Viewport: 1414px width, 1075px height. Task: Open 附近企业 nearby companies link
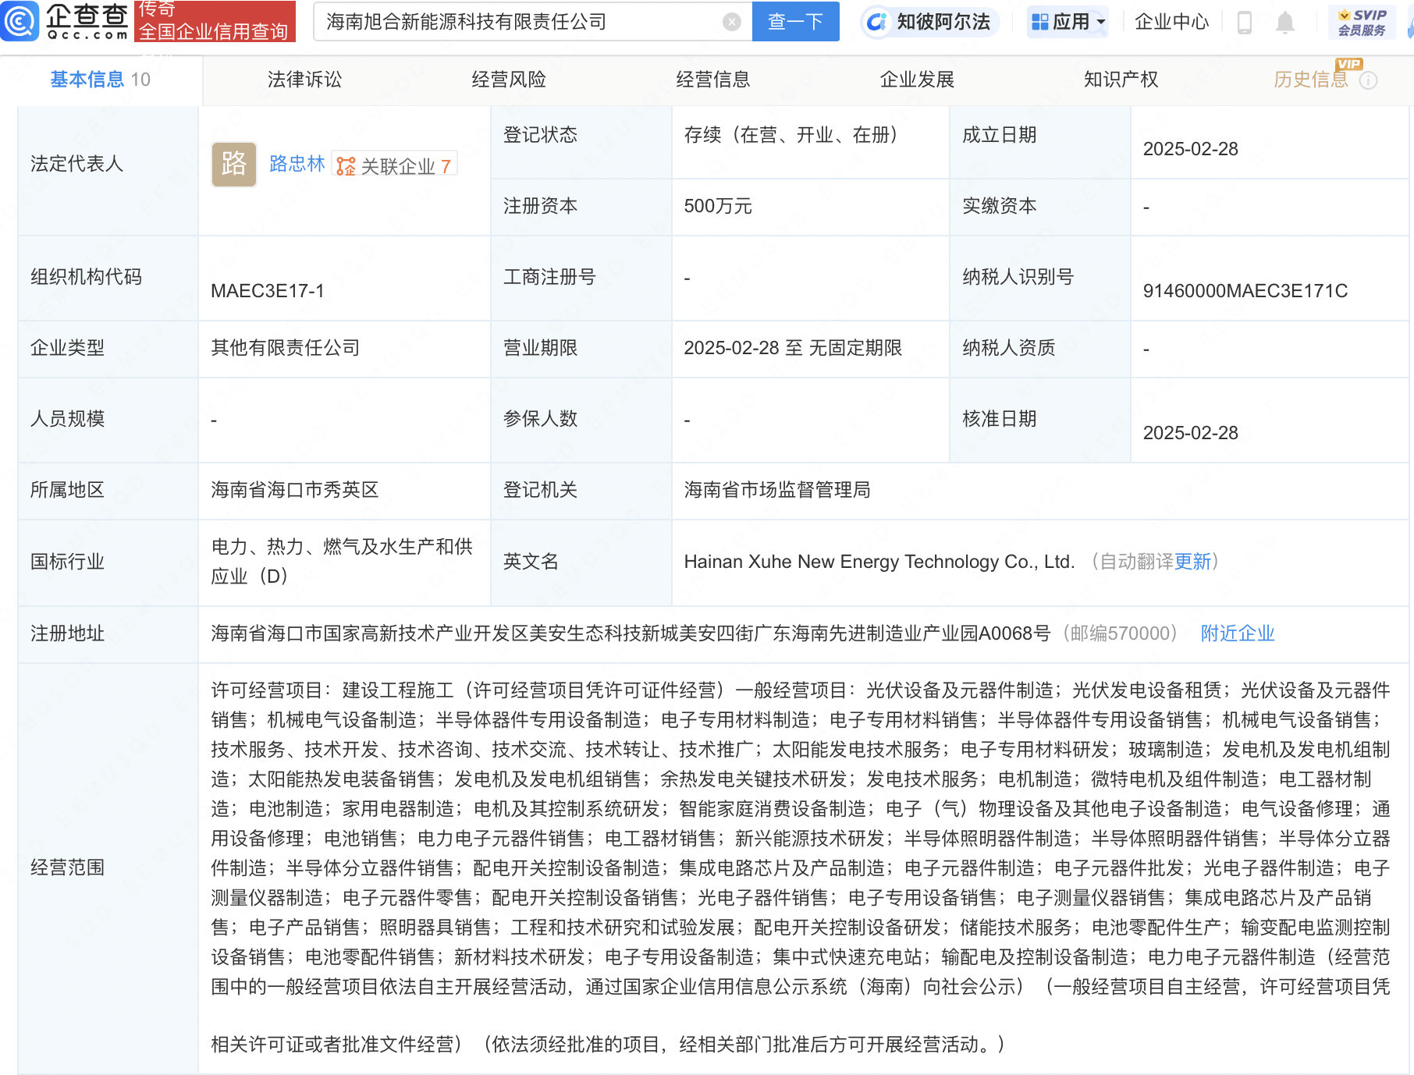point(1238,633)
